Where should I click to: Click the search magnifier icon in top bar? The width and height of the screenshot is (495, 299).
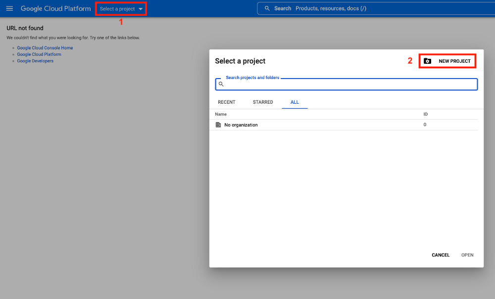click(267, 8)
